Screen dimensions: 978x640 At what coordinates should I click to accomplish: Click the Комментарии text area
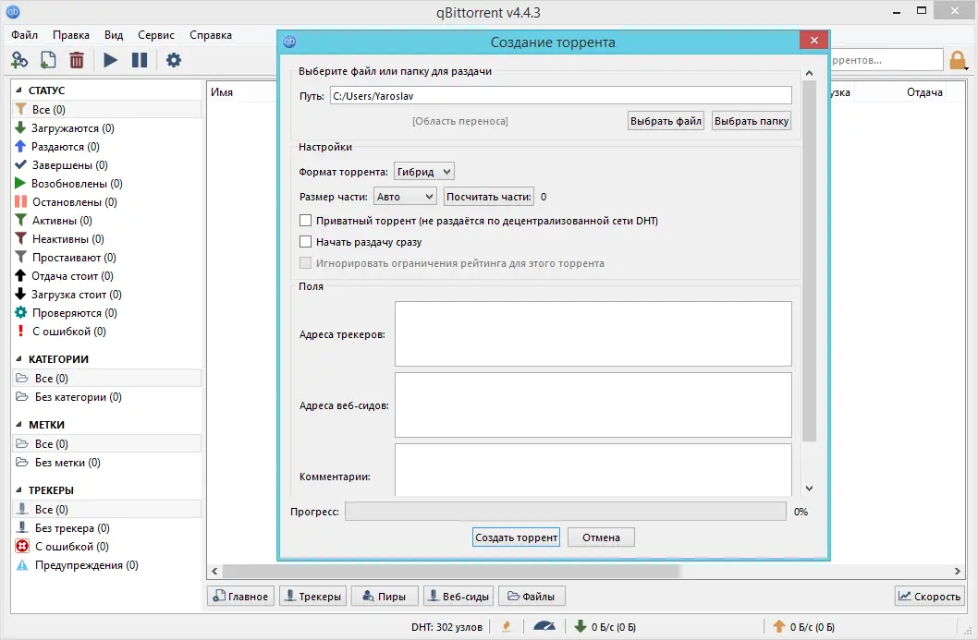point(593,470)
